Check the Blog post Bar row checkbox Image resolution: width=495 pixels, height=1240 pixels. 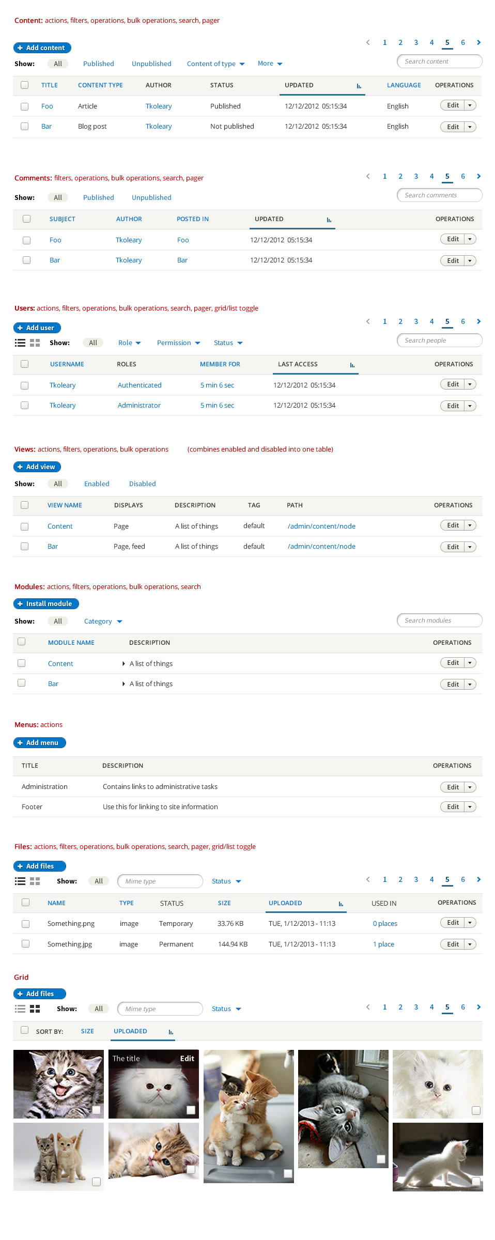[x=24, y=126]
